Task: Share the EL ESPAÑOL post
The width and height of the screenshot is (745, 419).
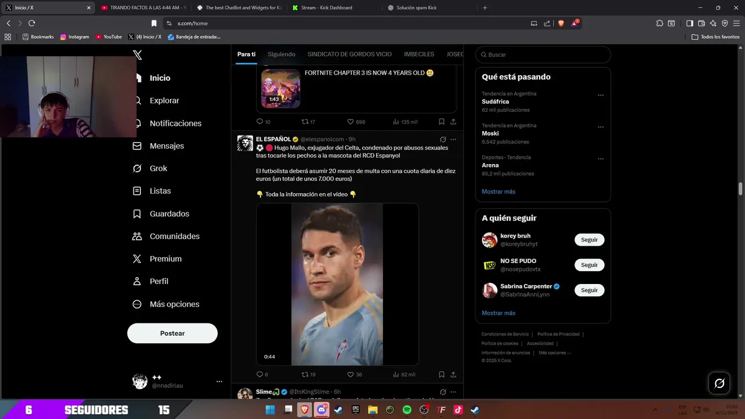Action: click(x=453, y=375)
